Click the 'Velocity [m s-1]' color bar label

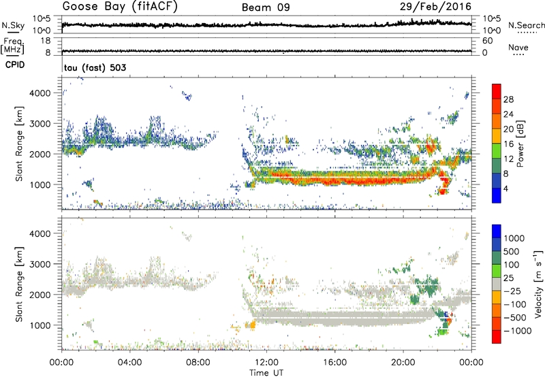pyautogui.click(x=538, y=284)
